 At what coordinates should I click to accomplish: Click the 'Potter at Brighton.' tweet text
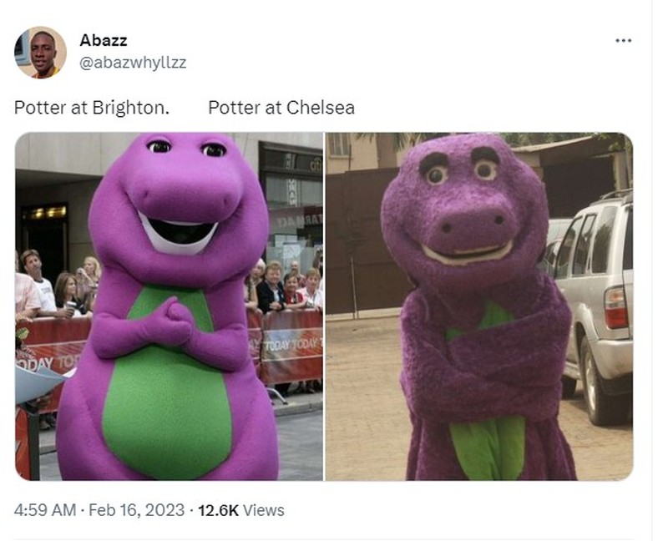tap(92, 108)
